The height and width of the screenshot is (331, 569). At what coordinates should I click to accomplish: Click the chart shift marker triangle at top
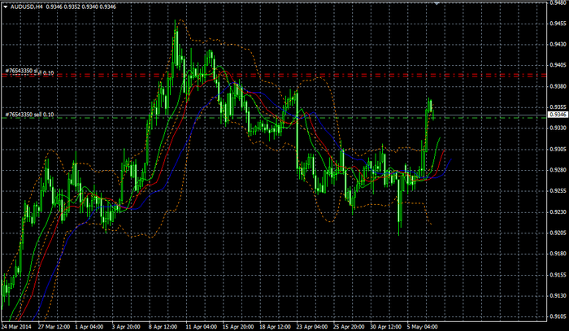coord(437,3)
